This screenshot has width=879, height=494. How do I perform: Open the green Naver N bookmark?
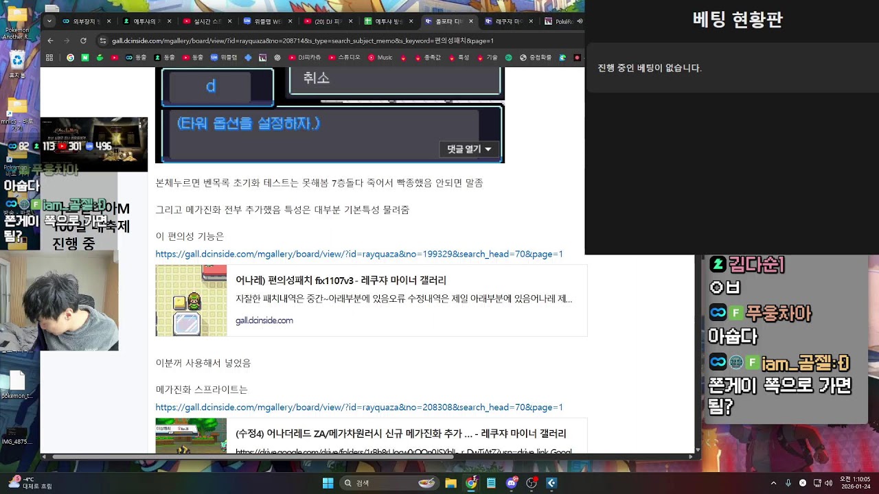[x=85, y=58]
